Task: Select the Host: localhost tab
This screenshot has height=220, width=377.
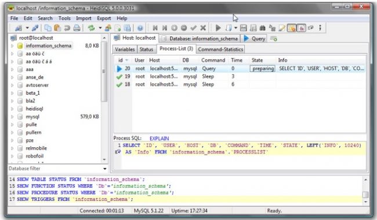Action: click(x=135, y=38)
